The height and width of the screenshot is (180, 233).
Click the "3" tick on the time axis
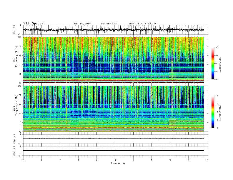pyautogui.click(x=78, y=160)
